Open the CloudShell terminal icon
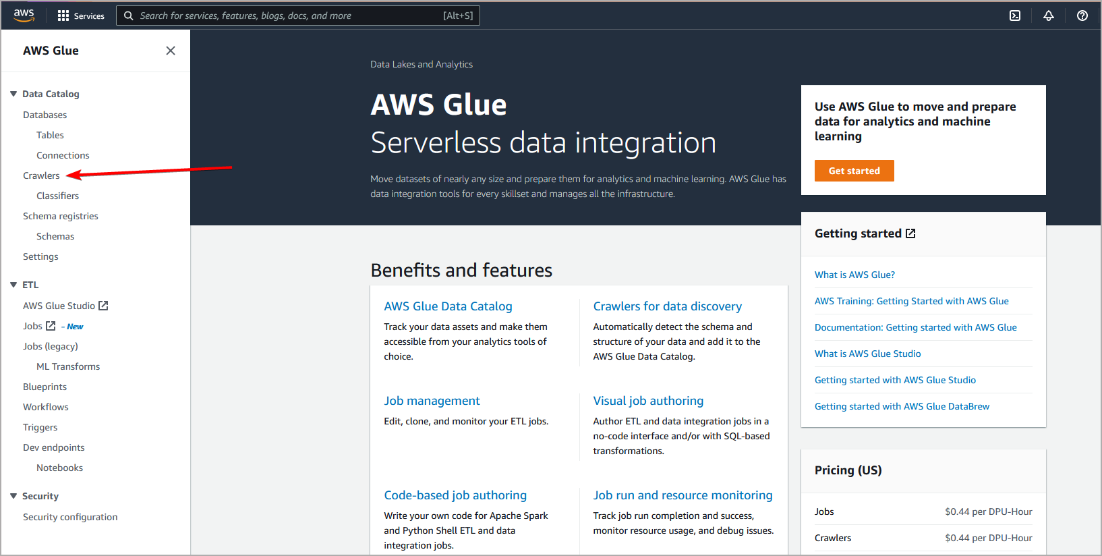This screenshot has height=556, width=1102. tap(1014, 16)
